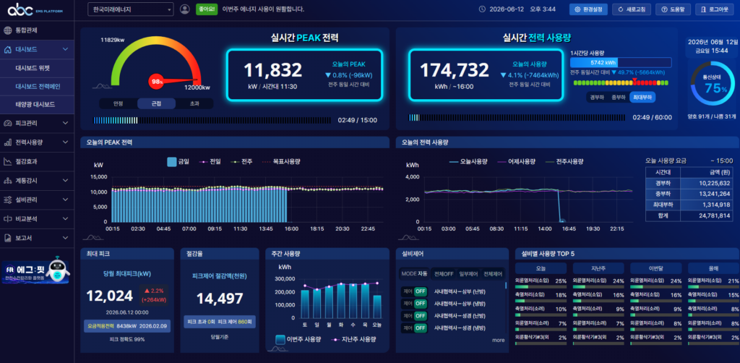Click the 환경설정 gear button
This screenshot has height=363, width=740.
tap(588, 9)
